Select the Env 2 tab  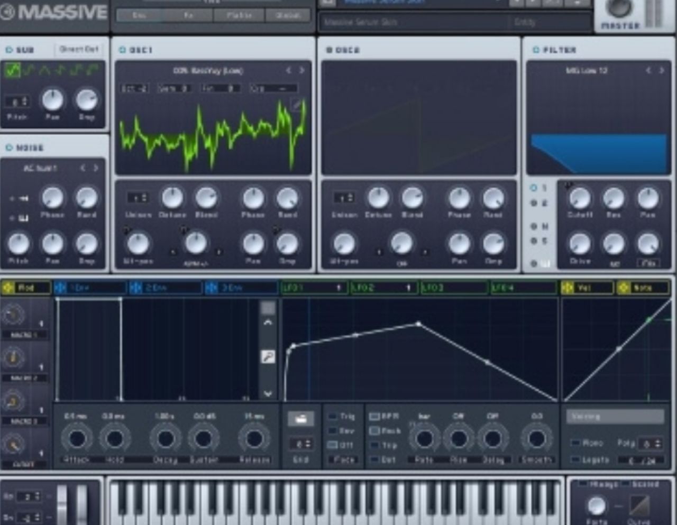[x=166, y=288]
